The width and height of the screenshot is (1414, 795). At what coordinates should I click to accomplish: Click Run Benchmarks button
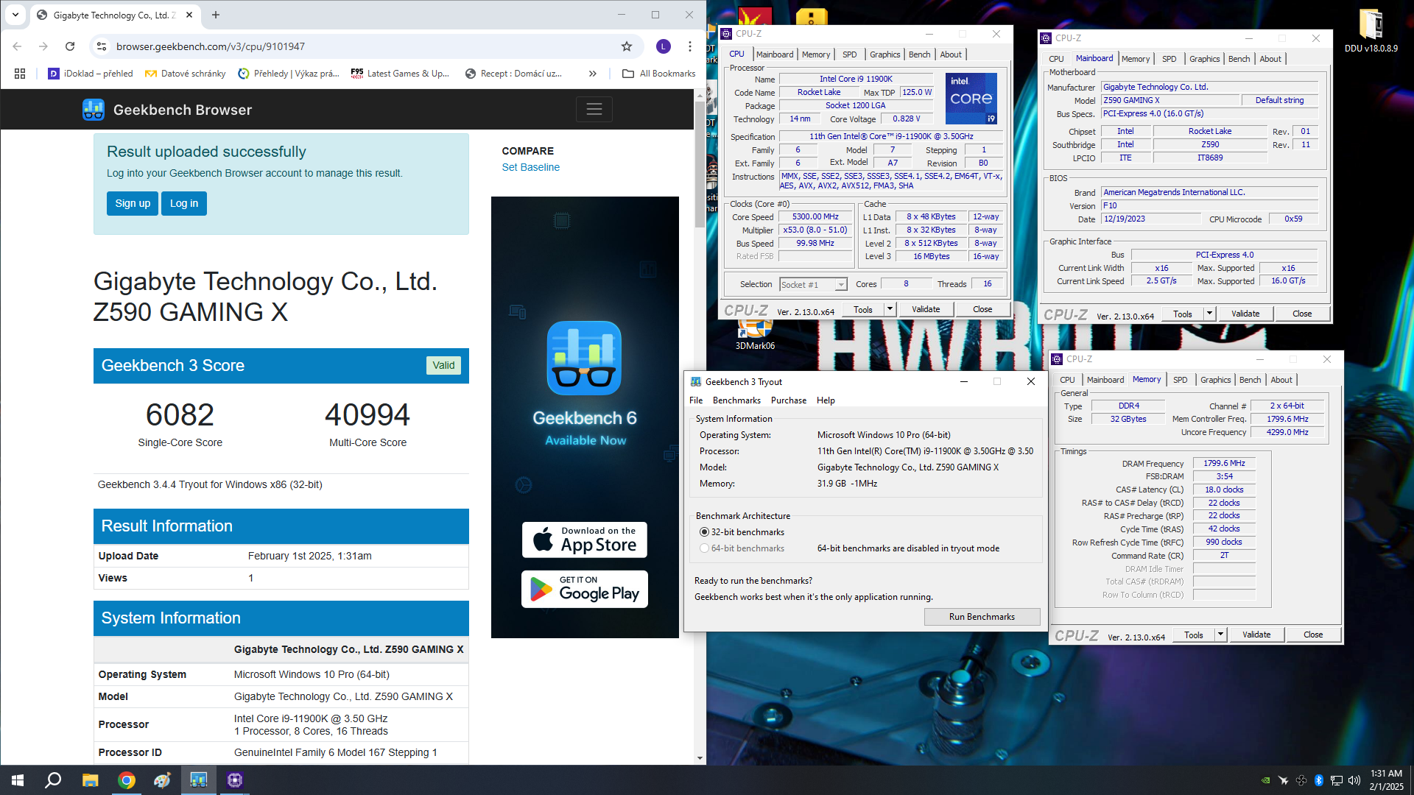tap(982, 617)
